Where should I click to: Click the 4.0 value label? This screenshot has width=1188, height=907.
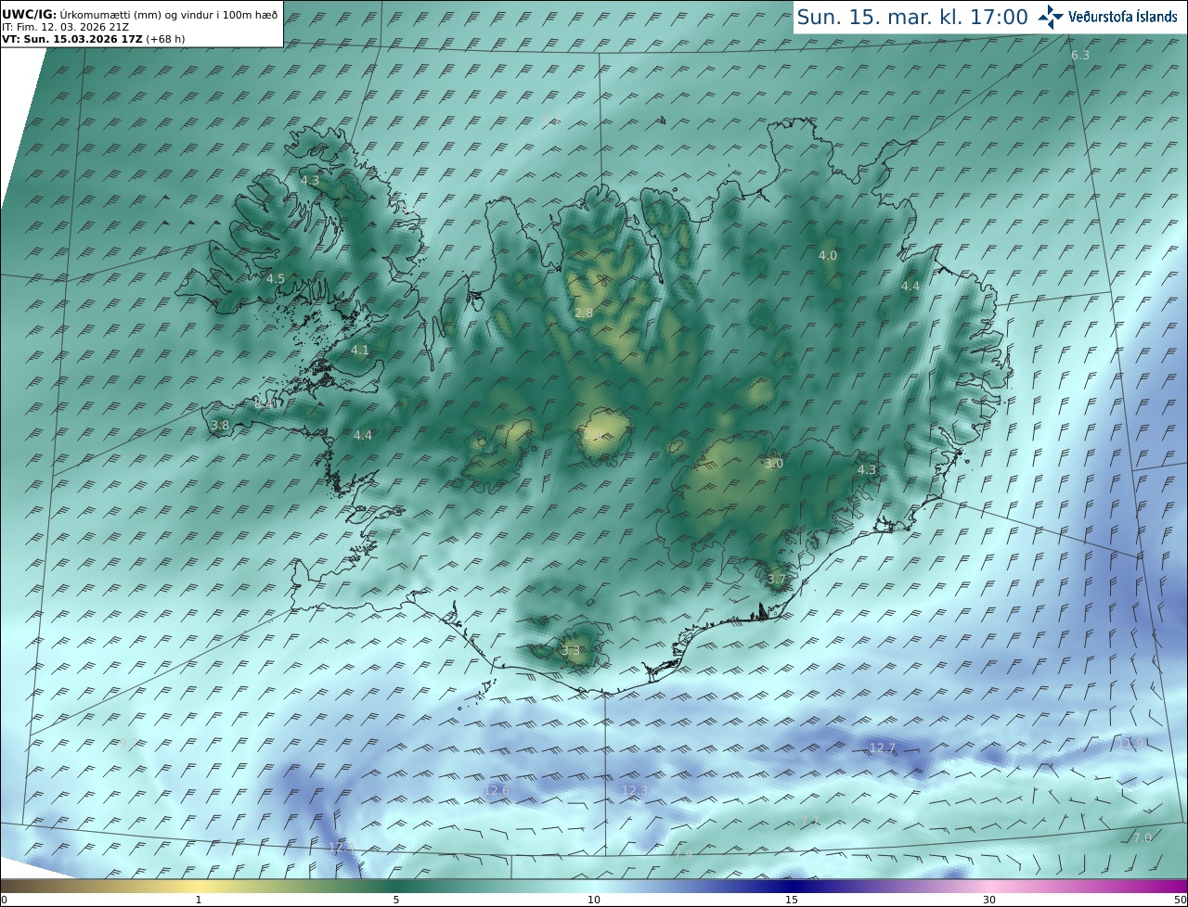828,256
